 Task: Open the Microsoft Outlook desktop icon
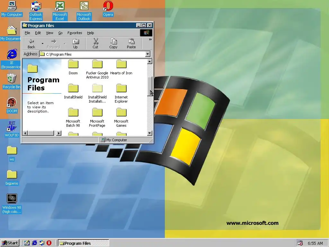point(84,11)
